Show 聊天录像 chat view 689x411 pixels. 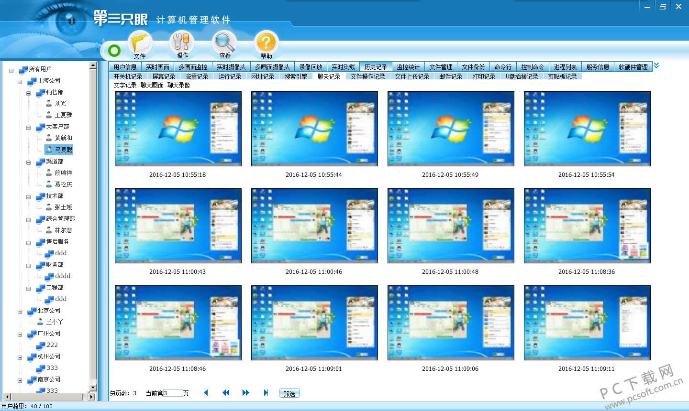click(x=178, y=85)
